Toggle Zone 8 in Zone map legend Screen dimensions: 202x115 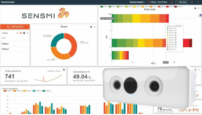161,6
